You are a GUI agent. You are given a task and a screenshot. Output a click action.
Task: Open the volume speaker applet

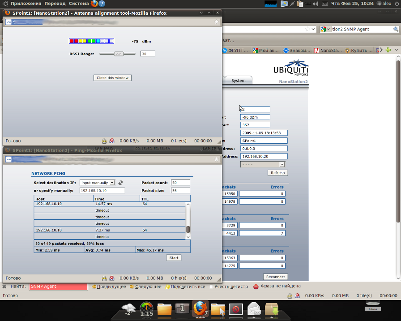[316, 4]
